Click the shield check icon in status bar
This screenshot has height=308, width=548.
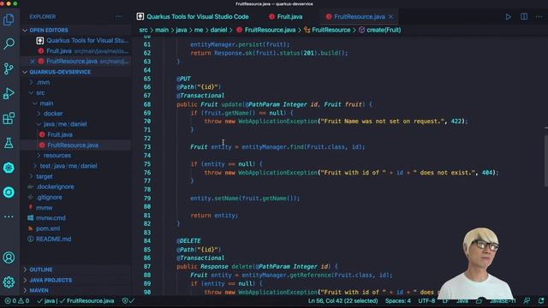tap(128, 300)
